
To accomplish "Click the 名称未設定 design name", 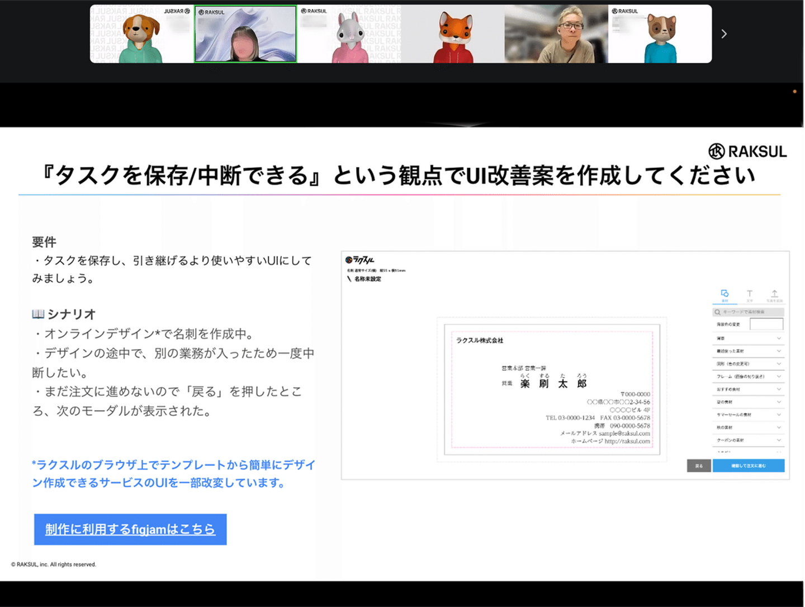I will click(368, 279).
